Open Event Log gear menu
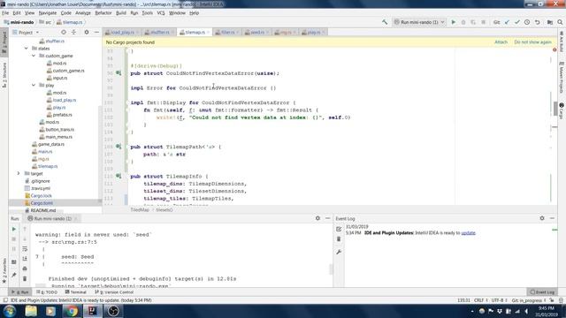The image size is (566, 318). pos(542,218)
